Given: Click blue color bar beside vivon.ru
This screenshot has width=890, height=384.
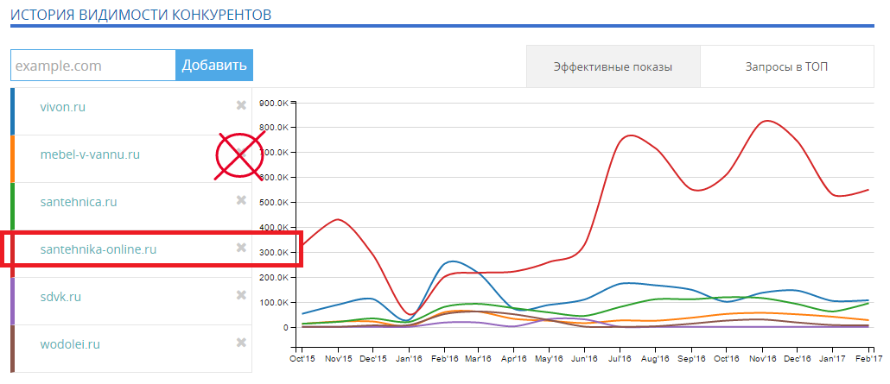Looking at the screenshot, I should pyautogui.click(x=12, y=111).
